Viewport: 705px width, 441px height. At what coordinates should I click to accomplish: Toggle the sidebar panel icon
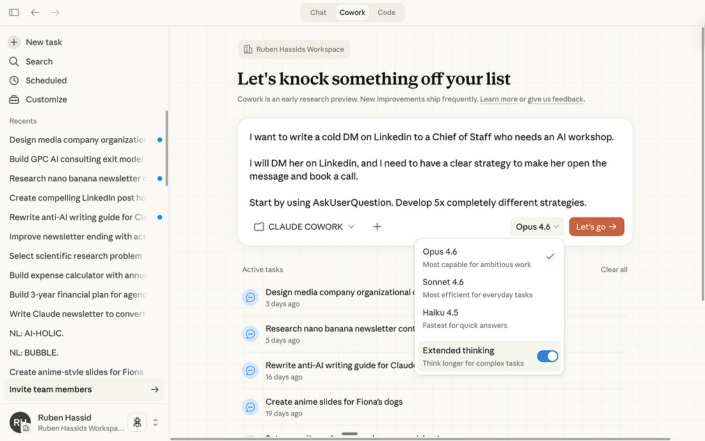tap(14, 13)
